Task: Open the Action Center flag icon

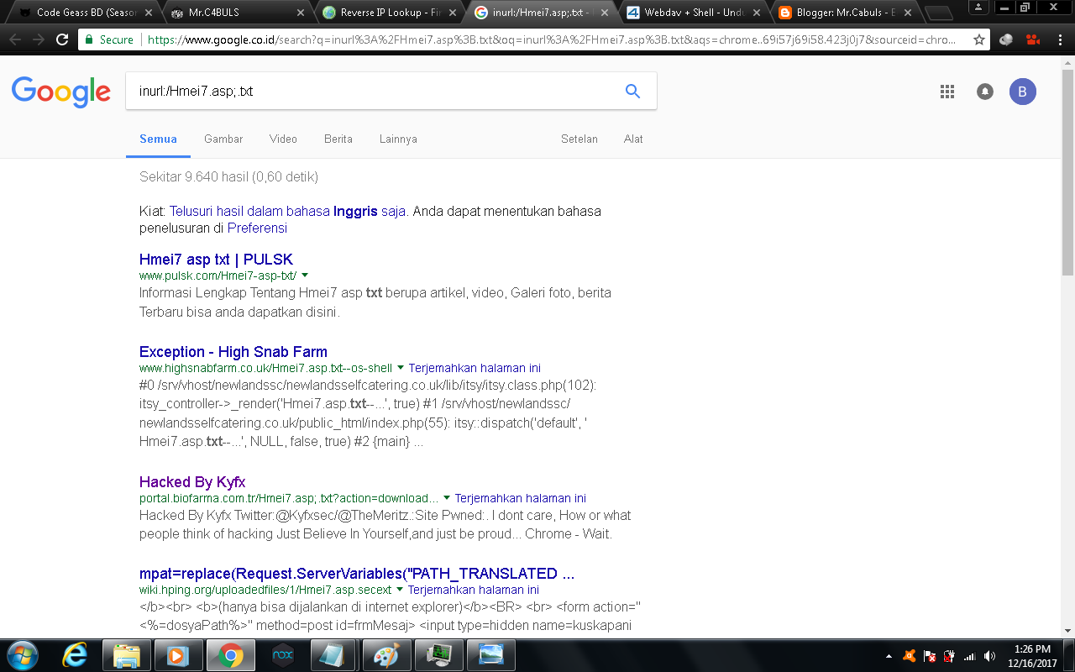Action: click(930, 656)
